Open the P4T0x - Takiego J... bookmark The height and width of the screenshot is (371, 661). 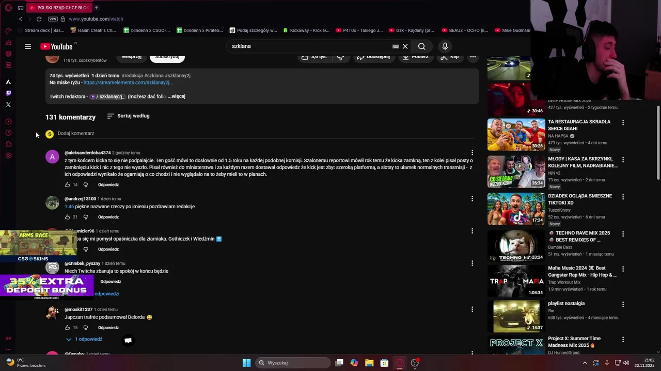click(359, 30)
